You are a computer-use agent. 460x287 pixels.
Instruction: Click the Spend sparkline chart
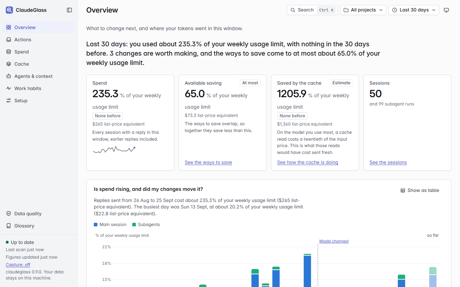click(x=114, y=150)
